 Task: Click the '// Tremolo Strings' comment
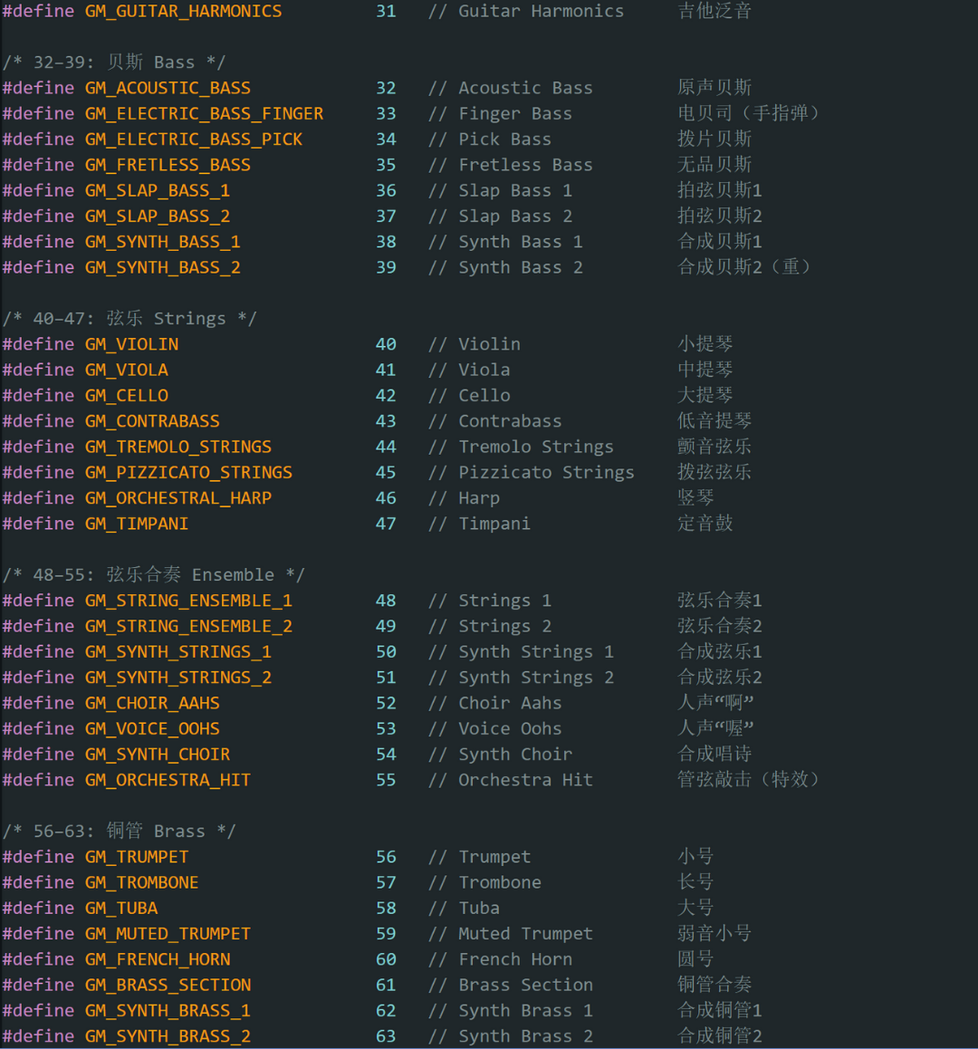[x=521, y=447]
